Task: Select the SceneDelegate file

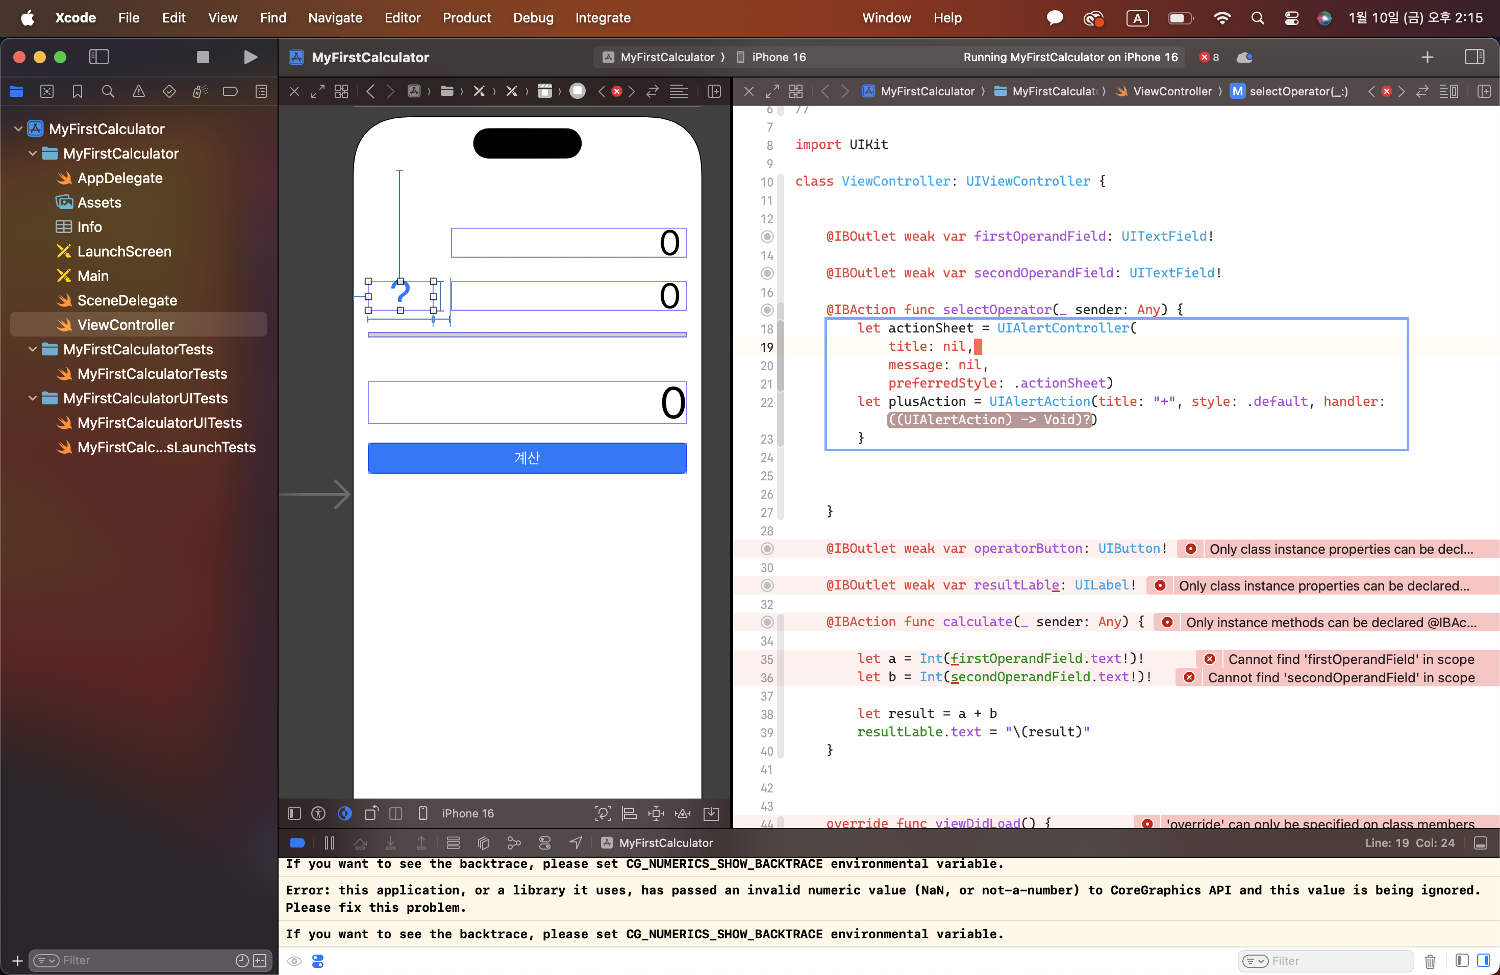Action: click(127, 300)
